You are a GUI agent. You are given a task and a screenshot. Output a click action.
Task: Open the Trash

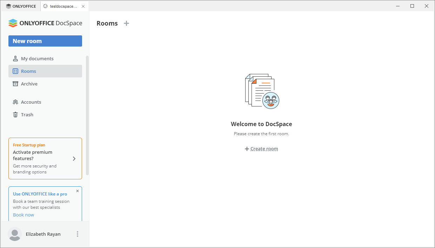[28, 115]
